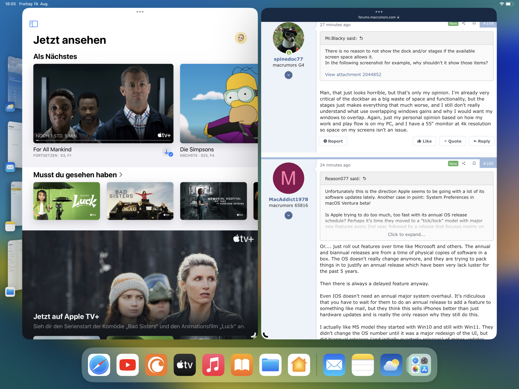
Task: Open Books app in the dock
Action: (242, 365)
